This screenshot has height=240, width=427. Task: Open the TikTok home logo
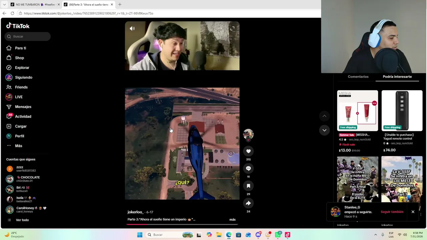(x=18, y=26)
